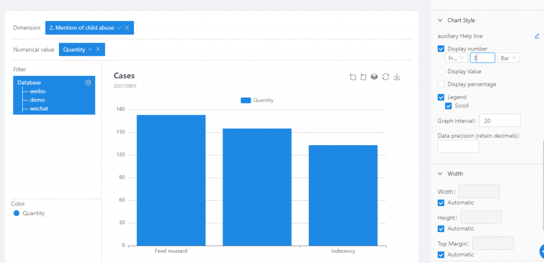544x263 pixels.
Task: Click the Quantity color dot
Action: 16,213
